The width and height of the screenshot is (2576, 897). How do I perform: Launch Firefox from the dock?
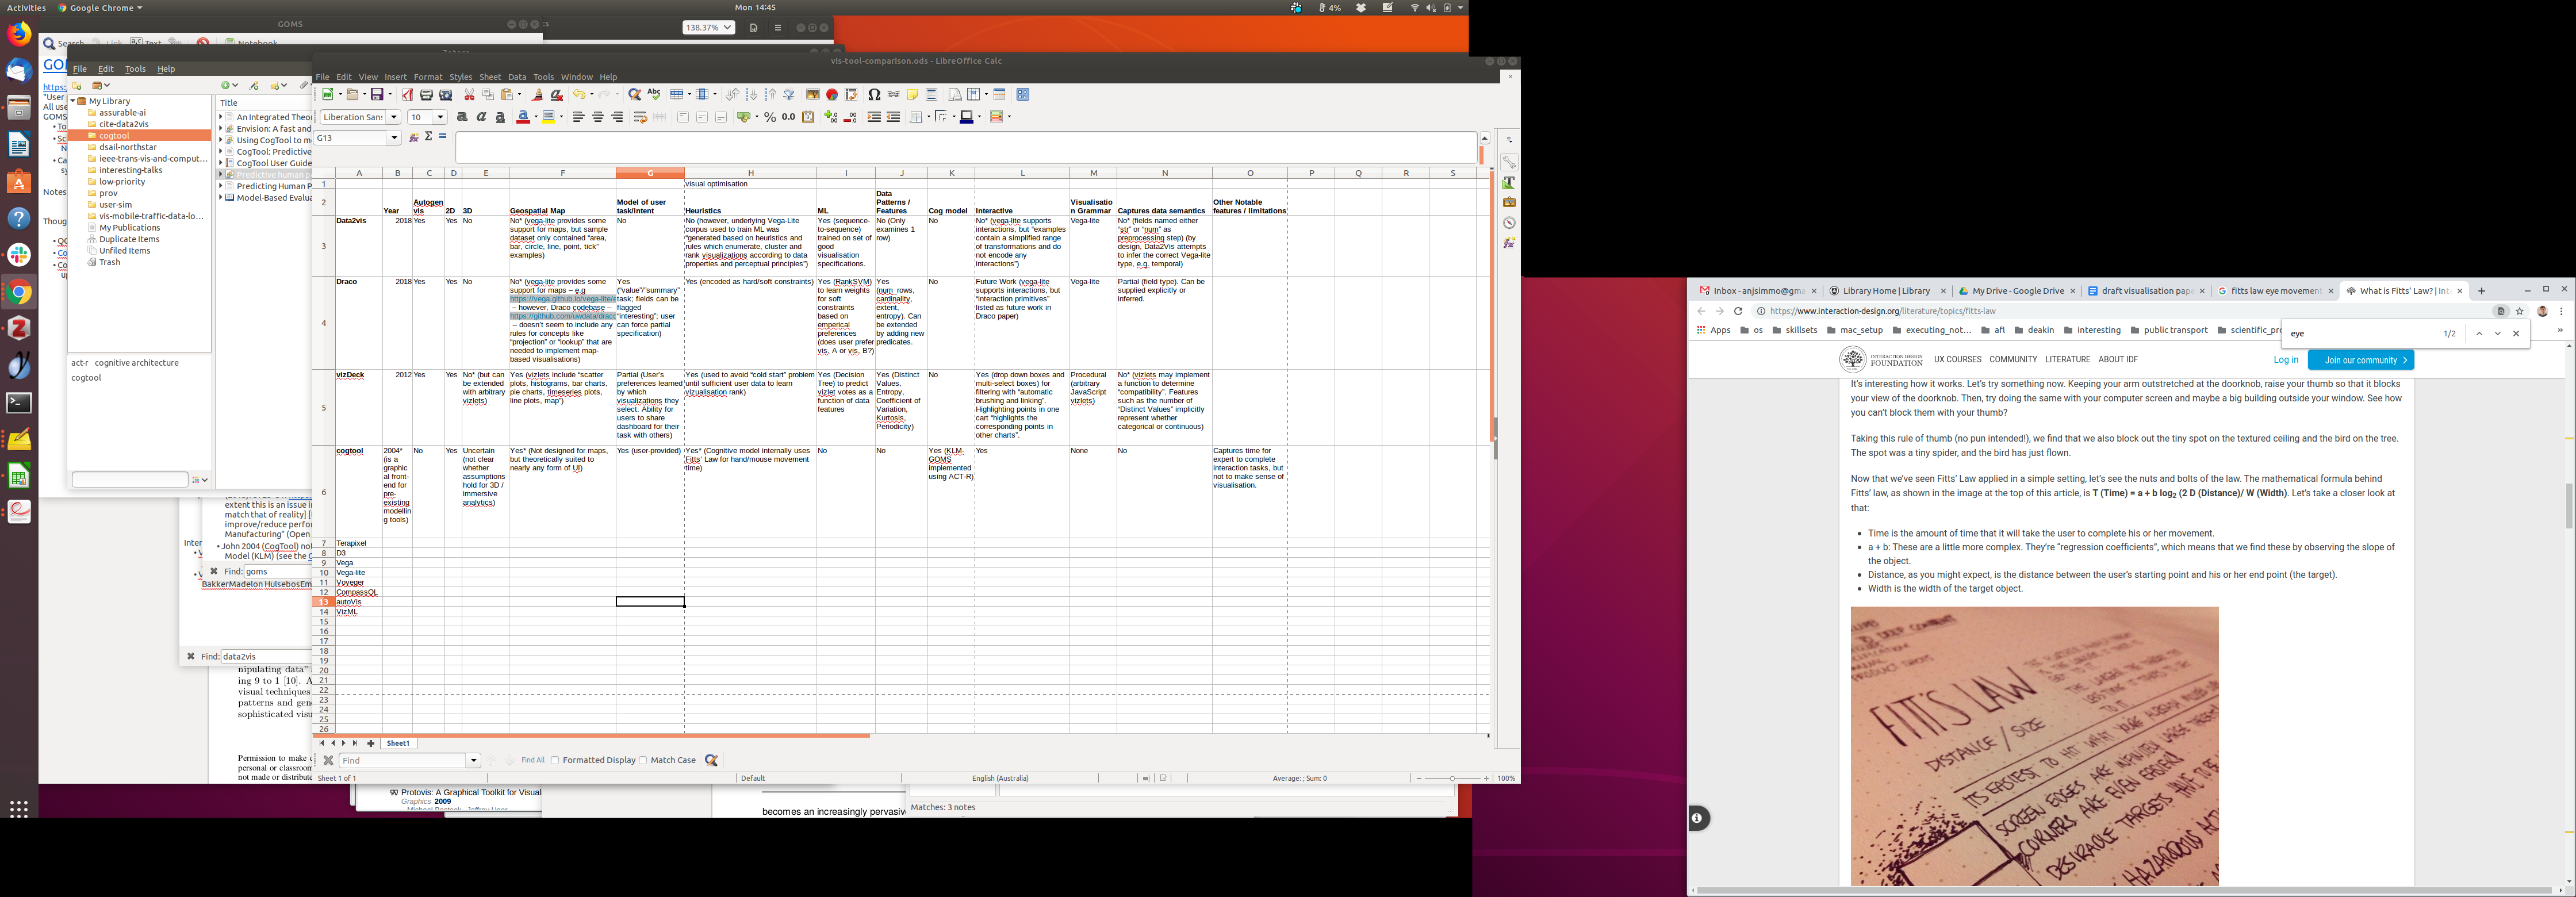click(x=19, y=34)
